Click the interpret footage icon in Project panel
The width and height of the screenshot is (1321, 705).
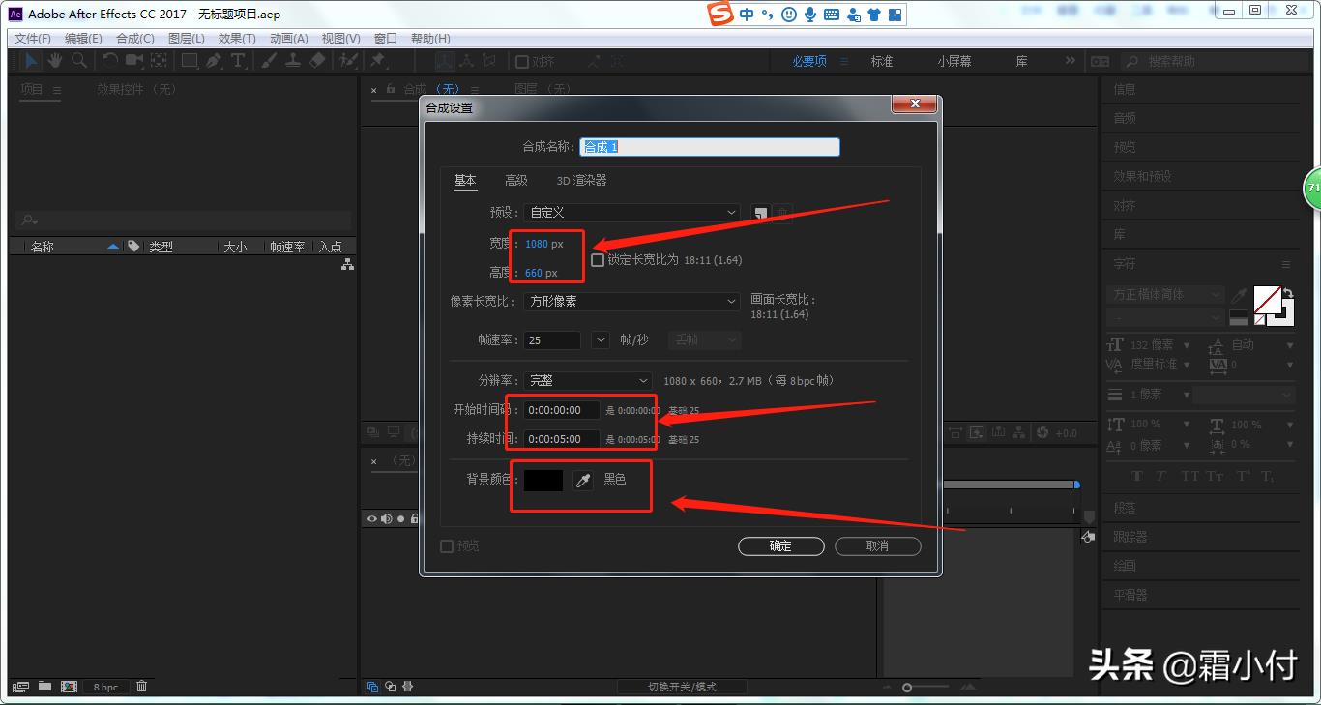coord(21,687)
